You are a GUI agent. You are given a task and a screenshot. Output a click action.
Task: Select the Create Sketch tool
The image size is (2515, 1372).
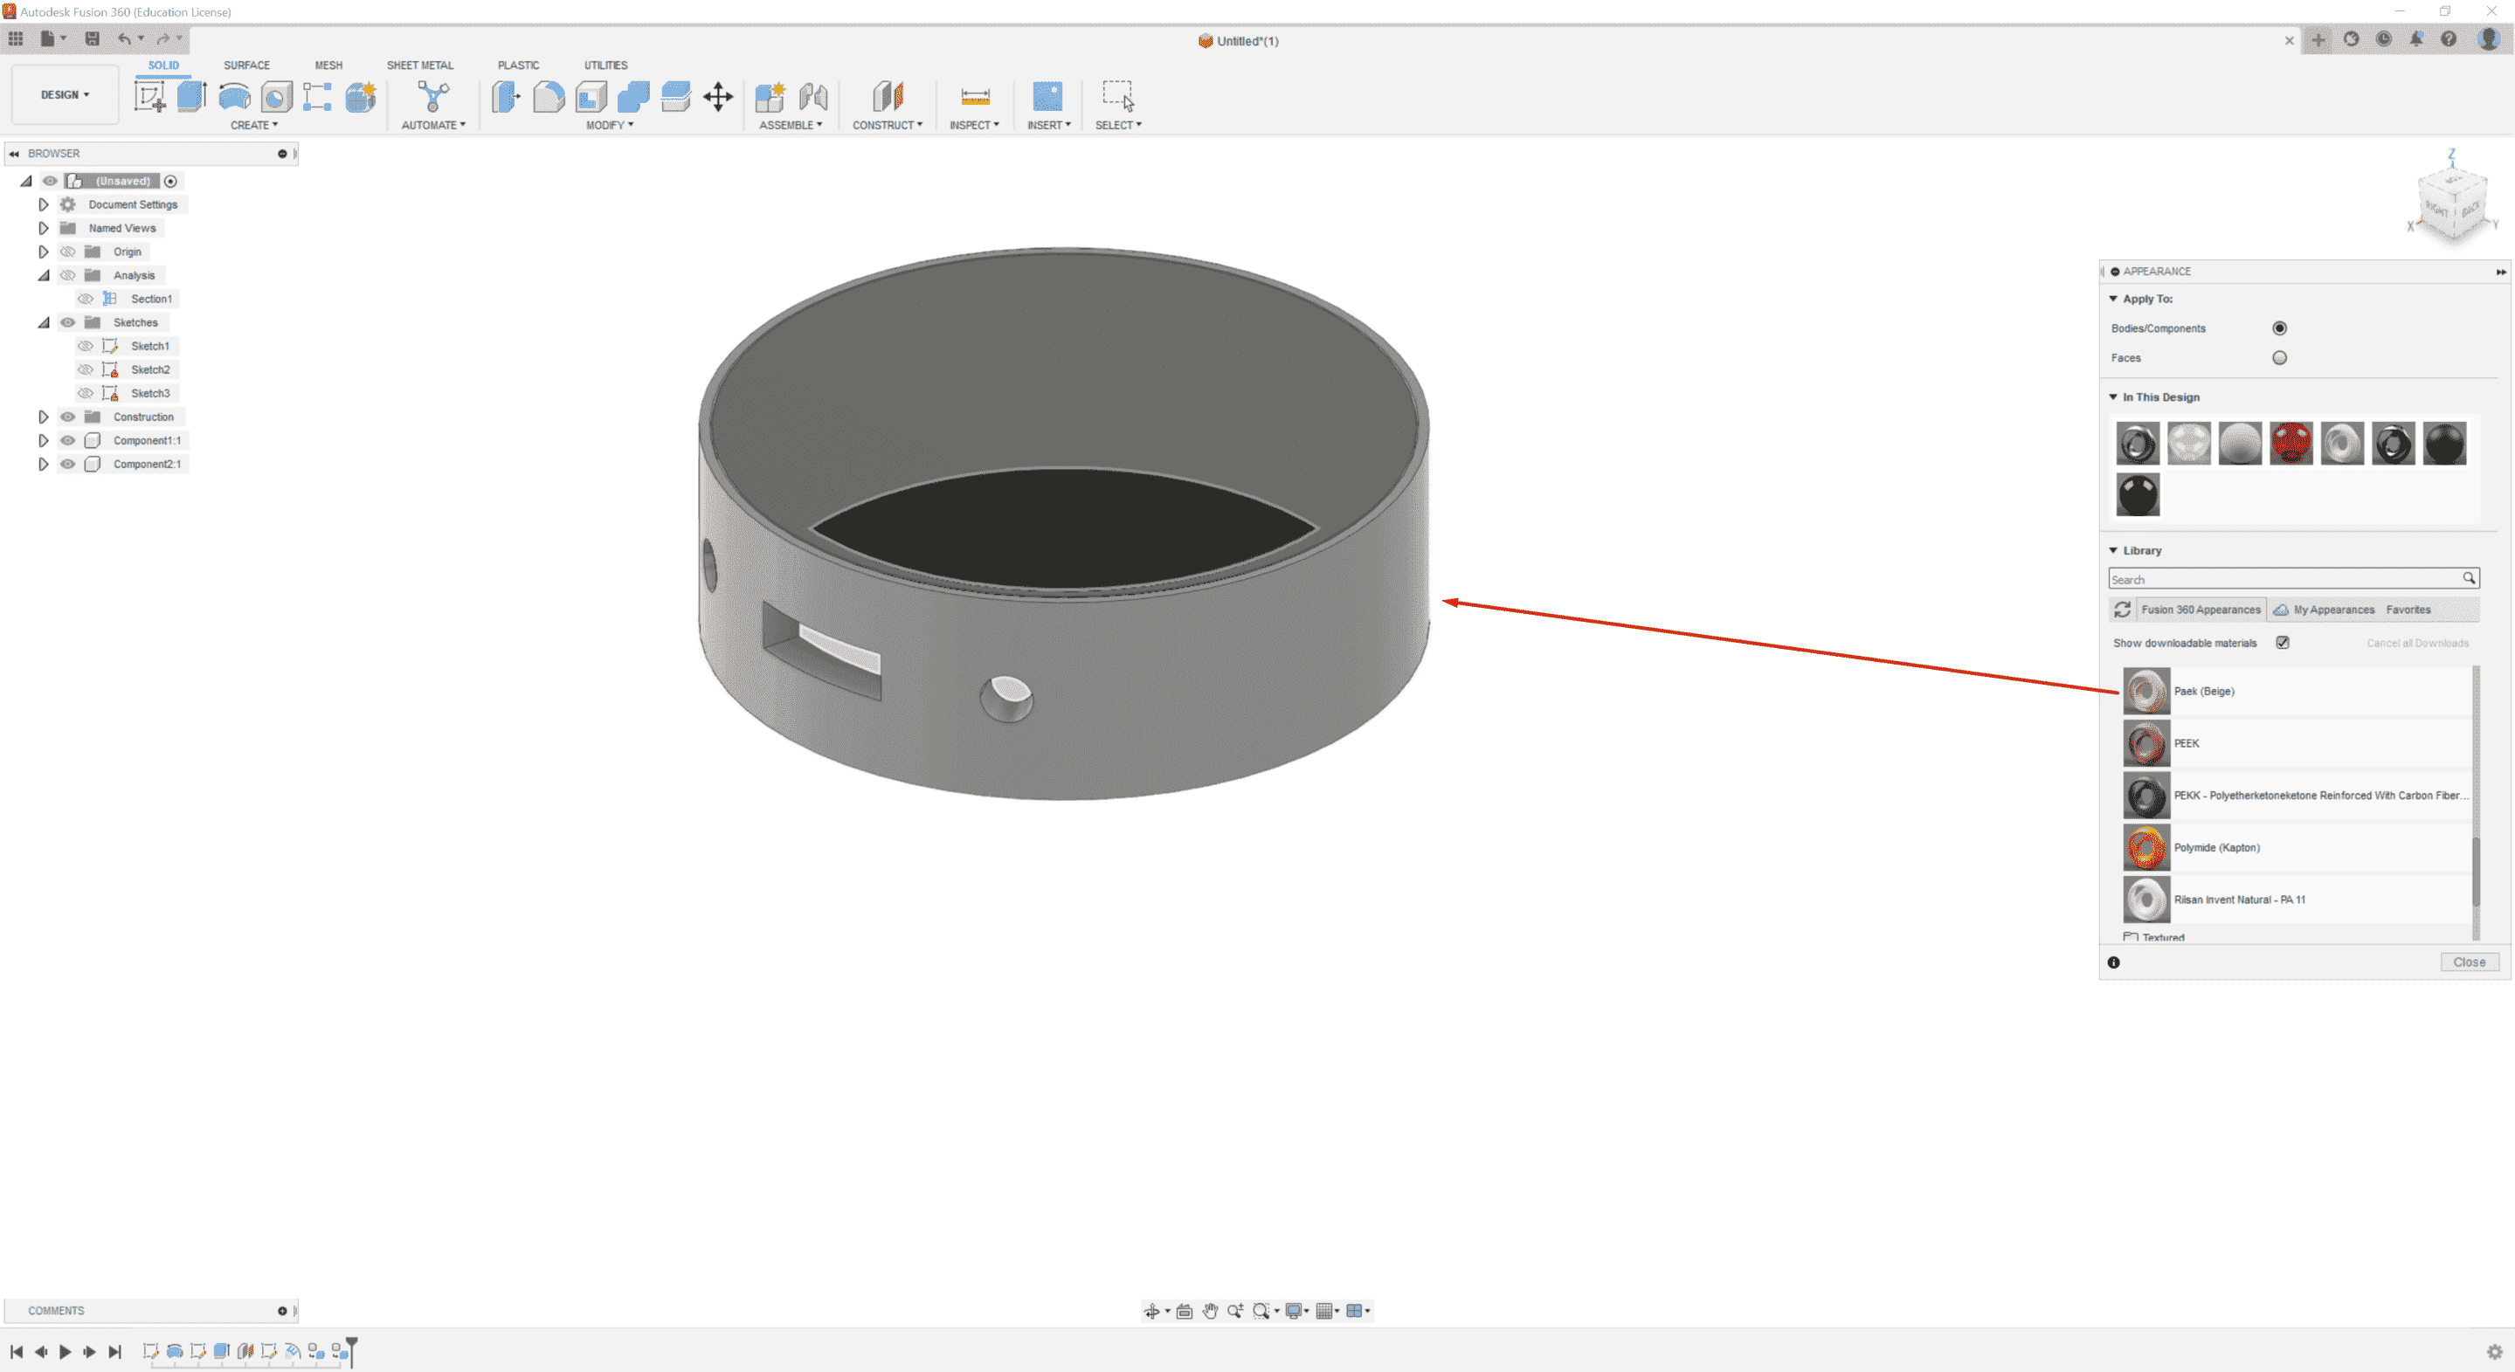149,97
